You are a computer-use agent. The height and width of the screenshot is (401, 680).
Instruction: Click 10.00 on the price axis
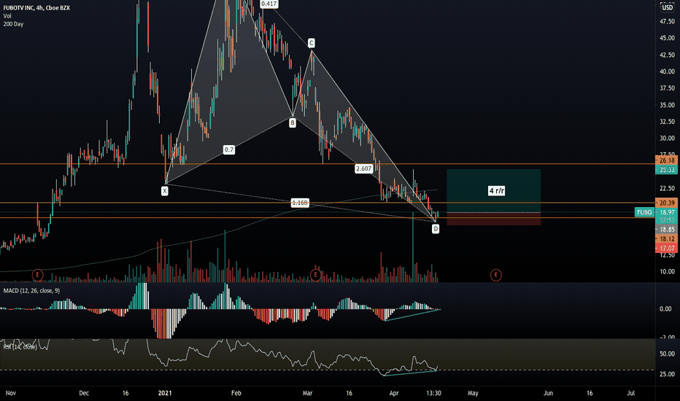[x=667, y=272]
